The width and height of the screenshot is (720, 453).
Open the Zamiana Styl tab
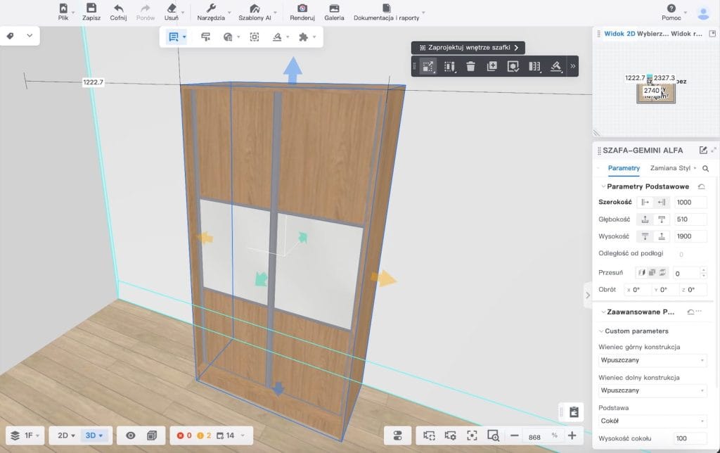pos(670,168)
